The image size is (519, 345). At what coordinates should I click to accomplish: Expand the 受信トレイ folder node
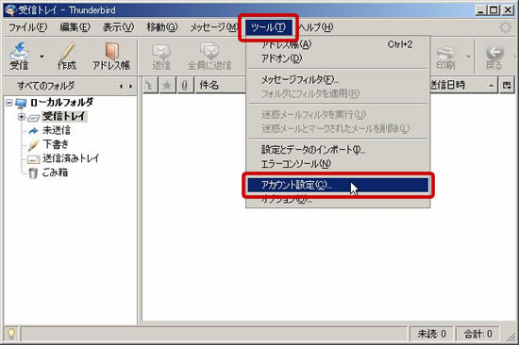(22, 117)
